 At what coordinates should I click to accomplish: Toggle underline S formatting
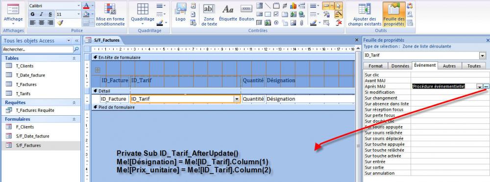coord(50,14)
